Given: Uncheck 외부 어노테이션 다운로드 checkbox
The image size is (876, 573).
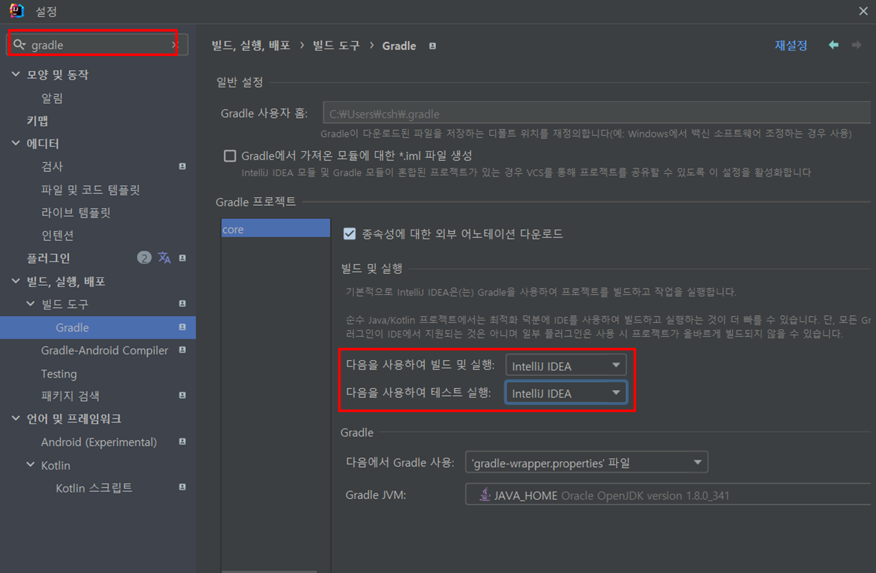Looking at the screenshot, I should point(349,234).
